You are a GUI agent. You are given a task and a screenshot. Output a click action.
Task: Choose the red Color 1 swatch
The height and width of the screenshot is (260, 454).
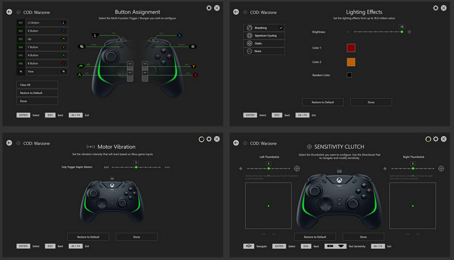point(351,48)
